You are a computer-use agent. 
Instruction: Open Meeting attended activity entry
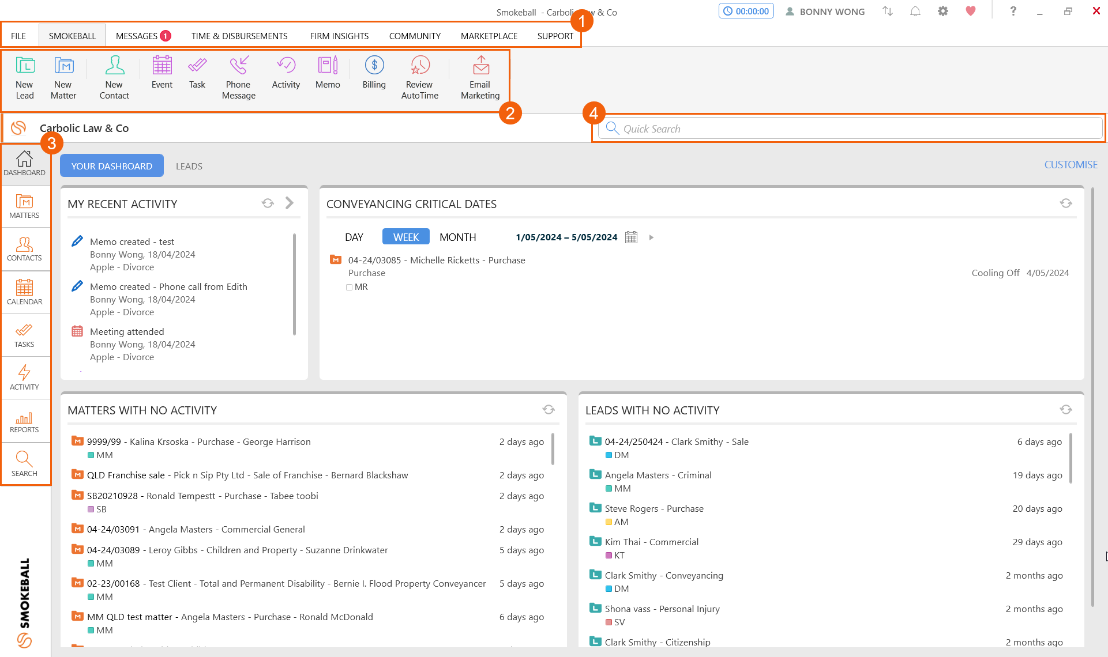coord(127,332)
